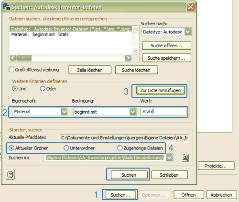This screenshot has height=202, width=239.
Task: Select the Und radio button
Action: coord(15,88)
